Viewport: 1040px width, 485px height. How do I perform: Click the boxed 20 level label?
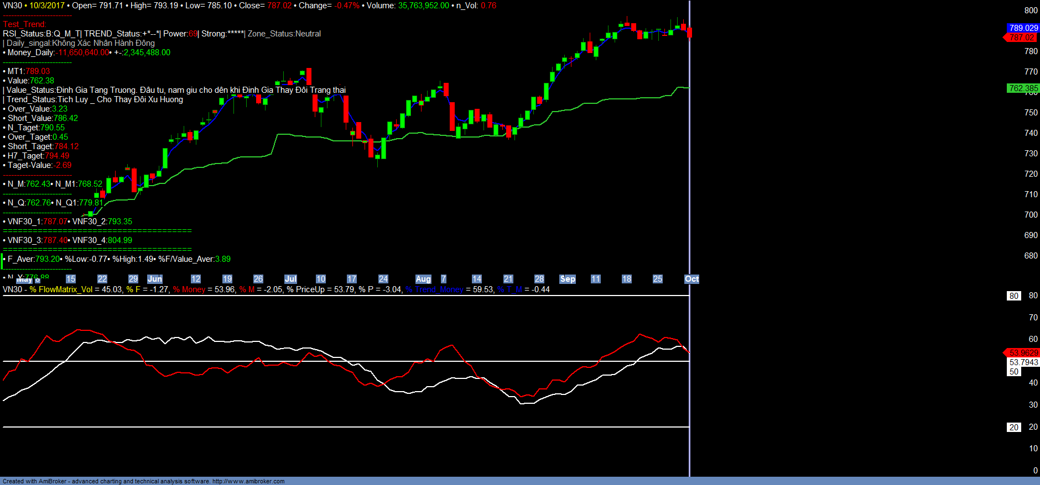point(1013,428)
